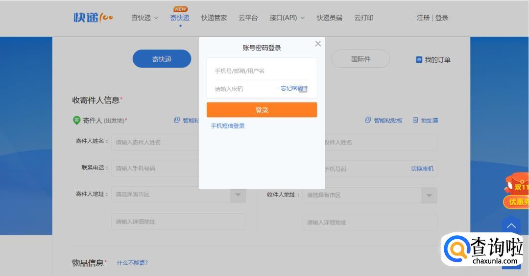Click the 手机短信登录 link
Screen dimensions: 529x276
228,126
